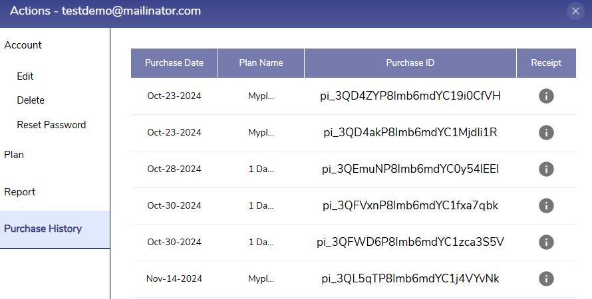Open receipt info for purchase pi_3QD4akP8lmb6mdYC1Mjdli1R
Viewport: 592px width, 299px height.
click(x=546, y=132)
